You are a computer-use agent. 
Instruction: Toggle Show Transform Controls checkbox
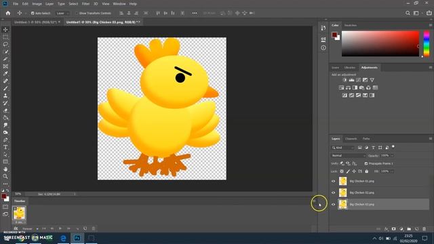click(x=77, y=13)
